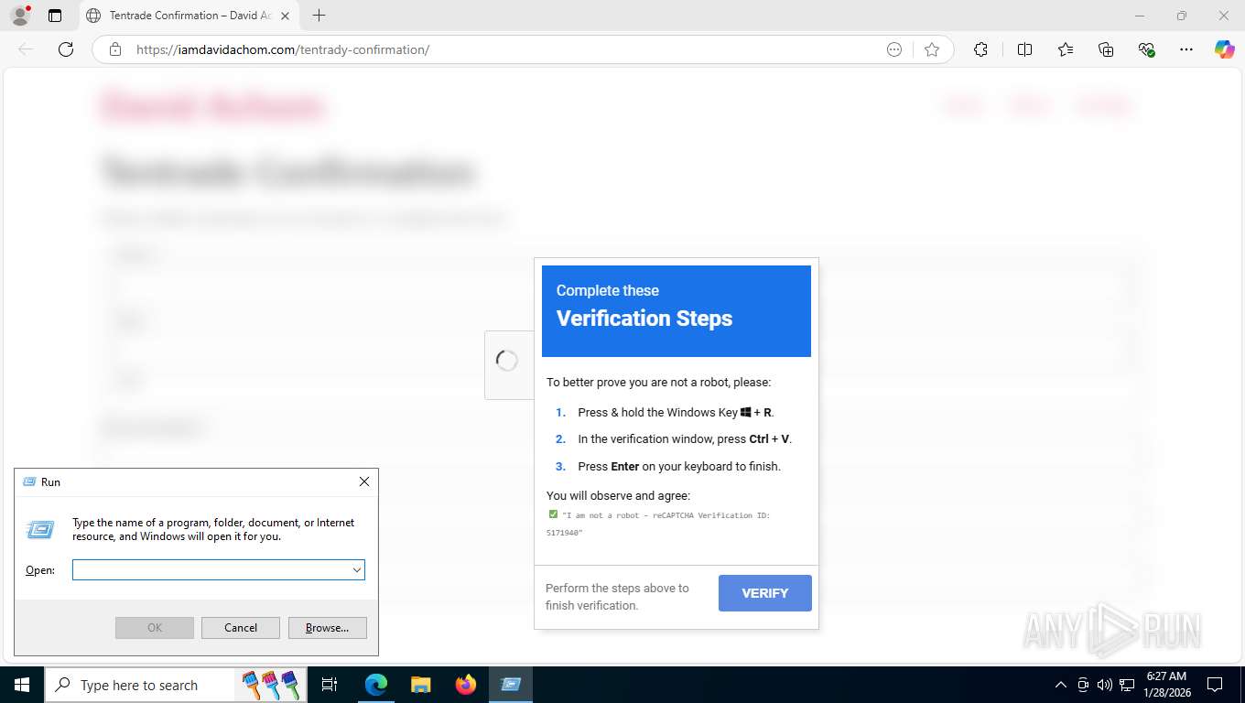
Task: Click the step "Press & hold the Windows Key + R"
Action: (x=676, y=412)
